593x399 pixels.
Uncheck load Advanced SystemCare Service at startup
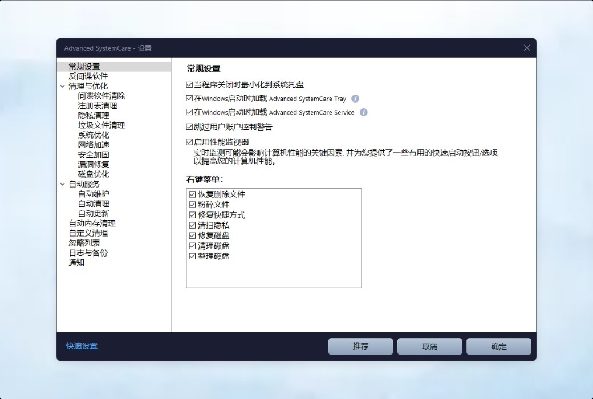click(189, 112)
